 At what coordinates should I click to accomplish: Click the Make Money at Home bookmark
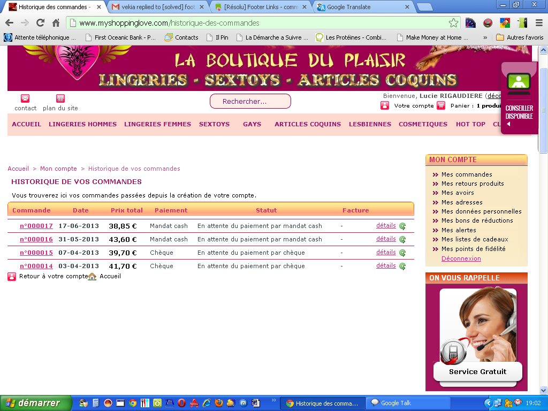[433, 37]
